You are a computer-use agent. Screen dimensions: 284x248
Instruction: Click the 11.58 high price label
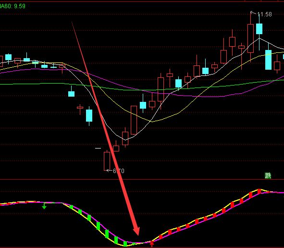(264, 14)
